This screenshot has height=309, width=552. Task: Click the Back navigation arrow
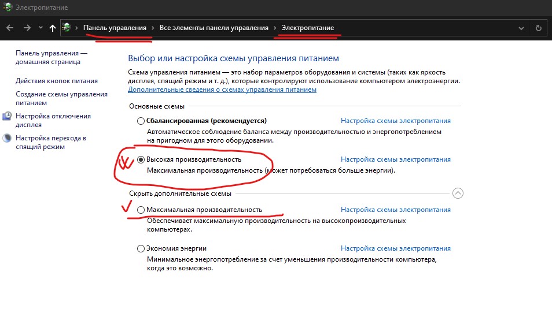click(10, 28)
